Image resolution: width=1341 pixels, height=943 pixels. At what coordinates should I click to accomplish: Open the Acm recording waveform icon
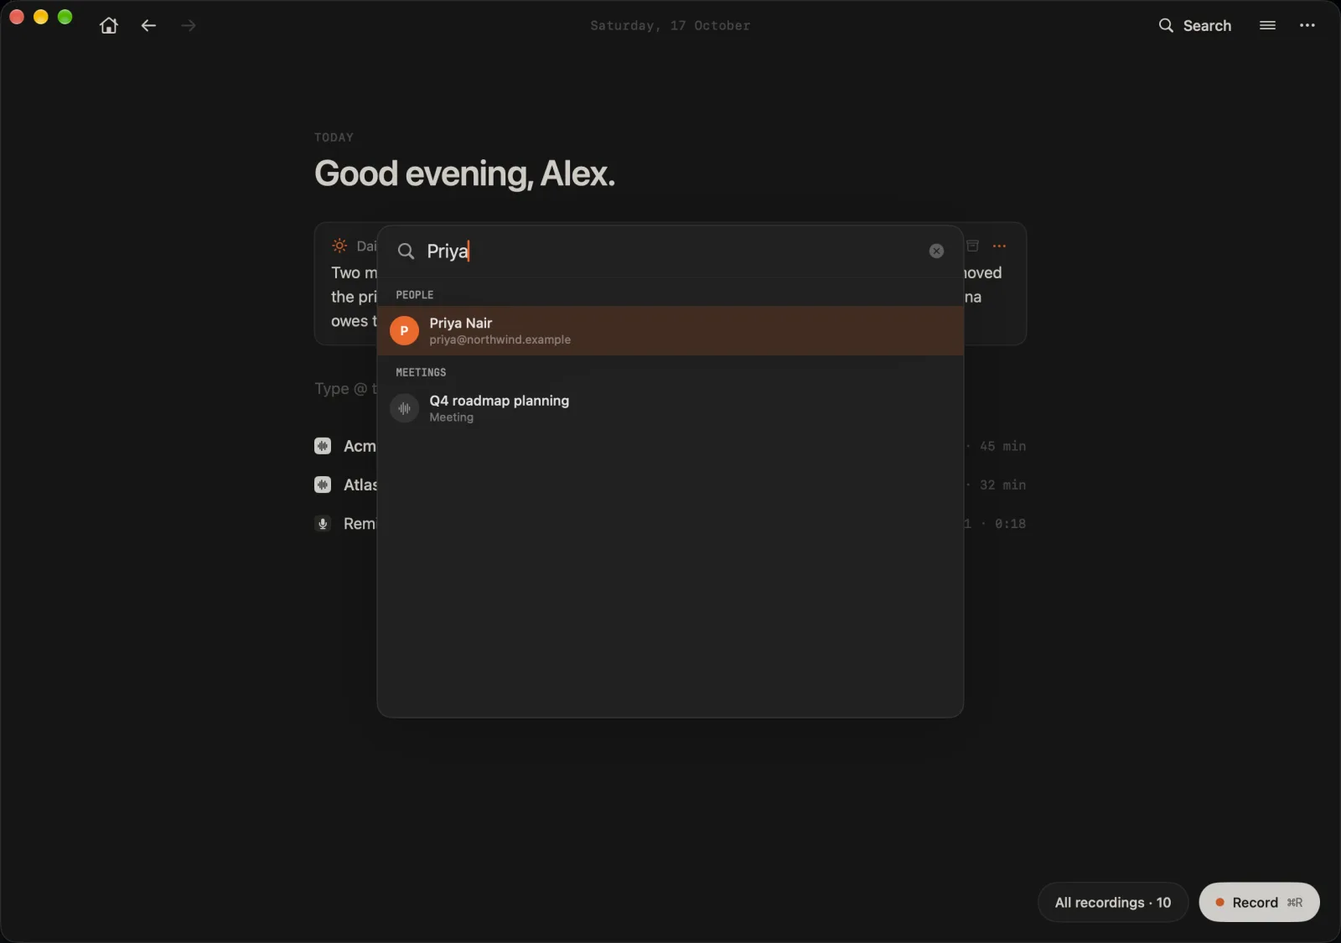[x=323, y=446]
